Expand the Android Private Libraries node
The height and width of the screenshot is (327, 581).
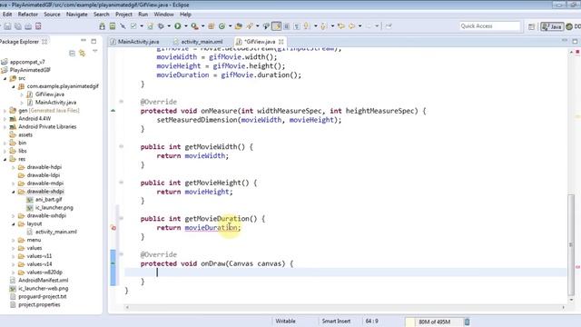pos(5,127)
